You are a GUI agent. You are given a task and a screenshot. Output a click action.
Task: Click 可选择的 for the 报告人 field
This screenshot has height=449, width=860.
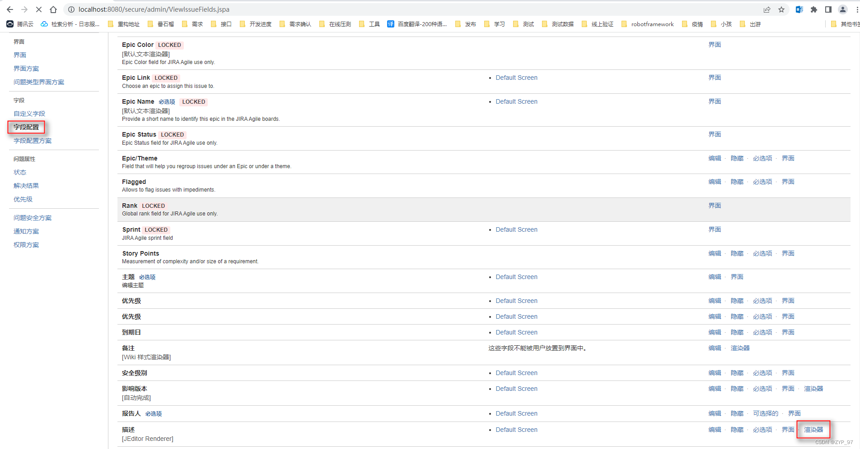pyautogui.click(x=766, y=413)
